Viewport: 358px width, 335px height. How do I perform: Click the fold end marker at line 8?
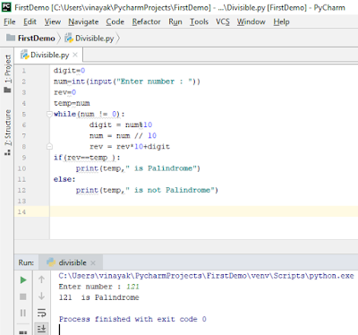pos(49,146)
